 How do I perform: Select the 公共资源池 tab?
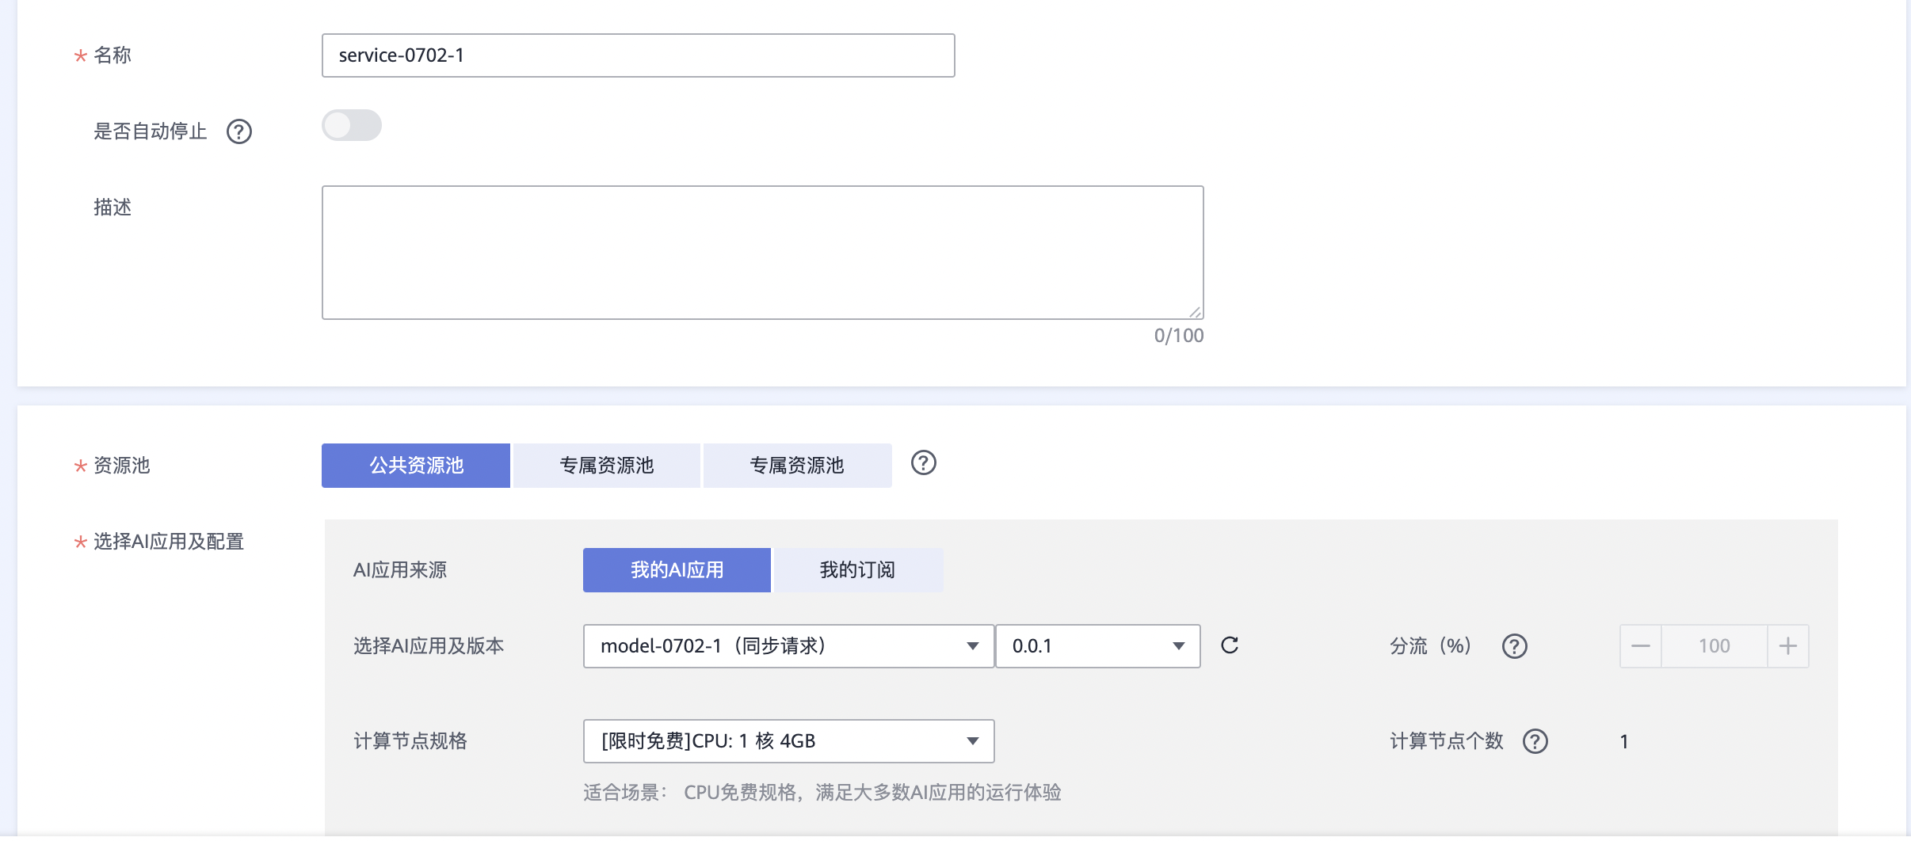click(416, 466)
